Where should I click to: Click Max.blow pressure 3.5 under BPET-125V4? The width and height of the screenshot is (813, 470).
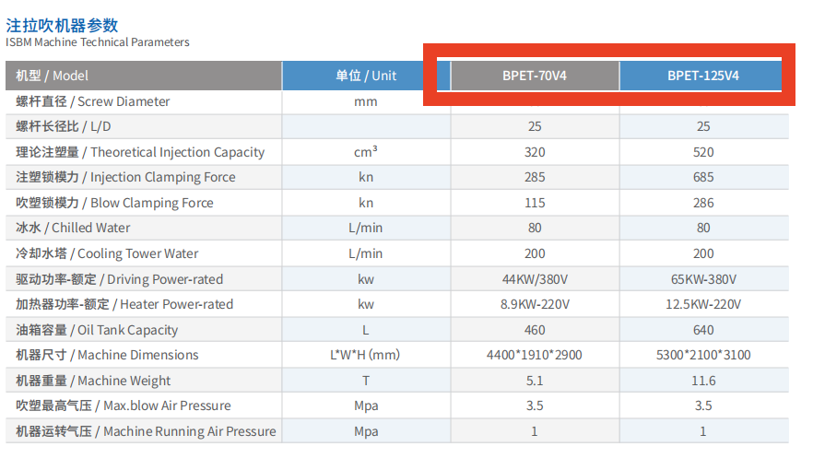703,406
